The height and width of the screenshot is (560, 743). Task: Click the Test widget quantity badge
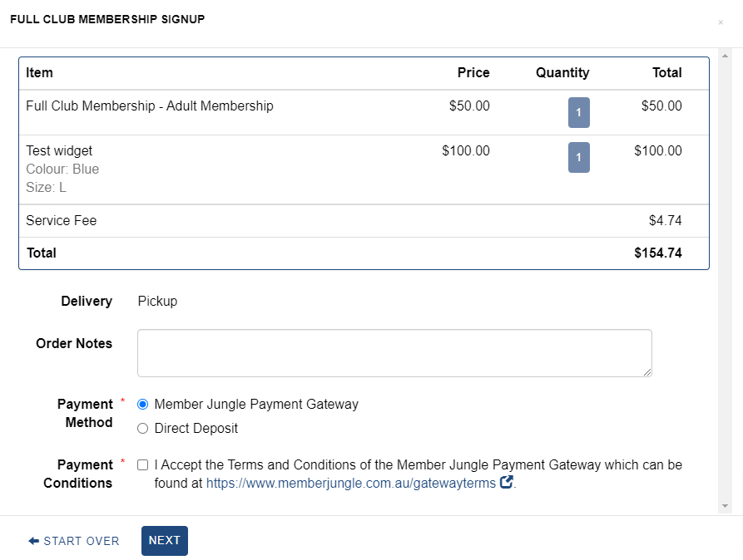coord(578,157)
